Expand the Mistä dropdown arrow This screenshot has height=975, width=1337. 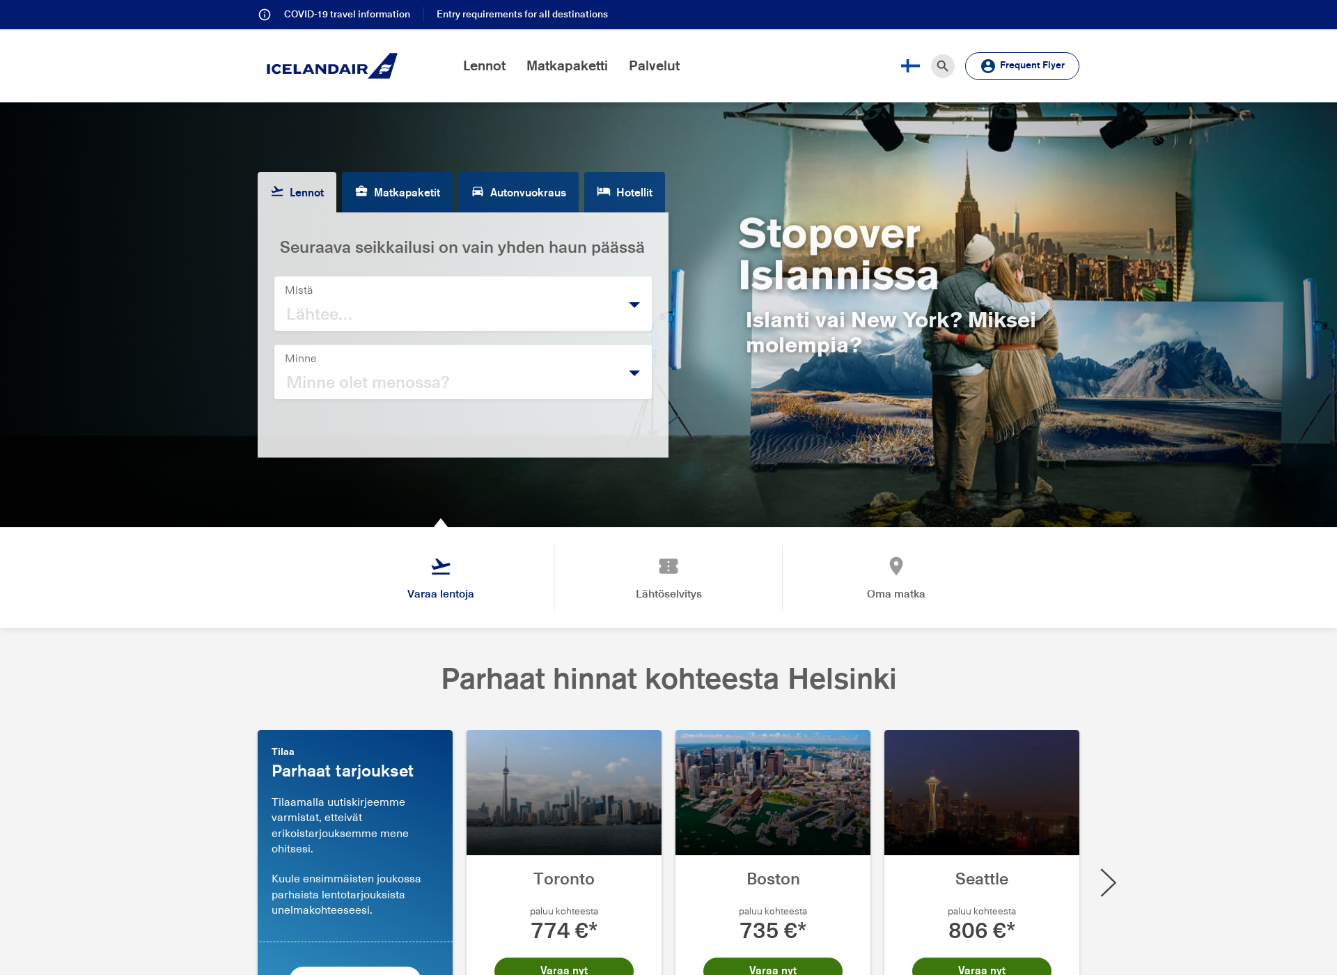pos(634,305)
